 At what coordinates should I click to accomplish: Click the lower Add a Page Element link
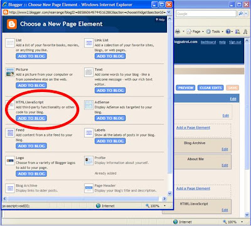(x=193, y=188)
